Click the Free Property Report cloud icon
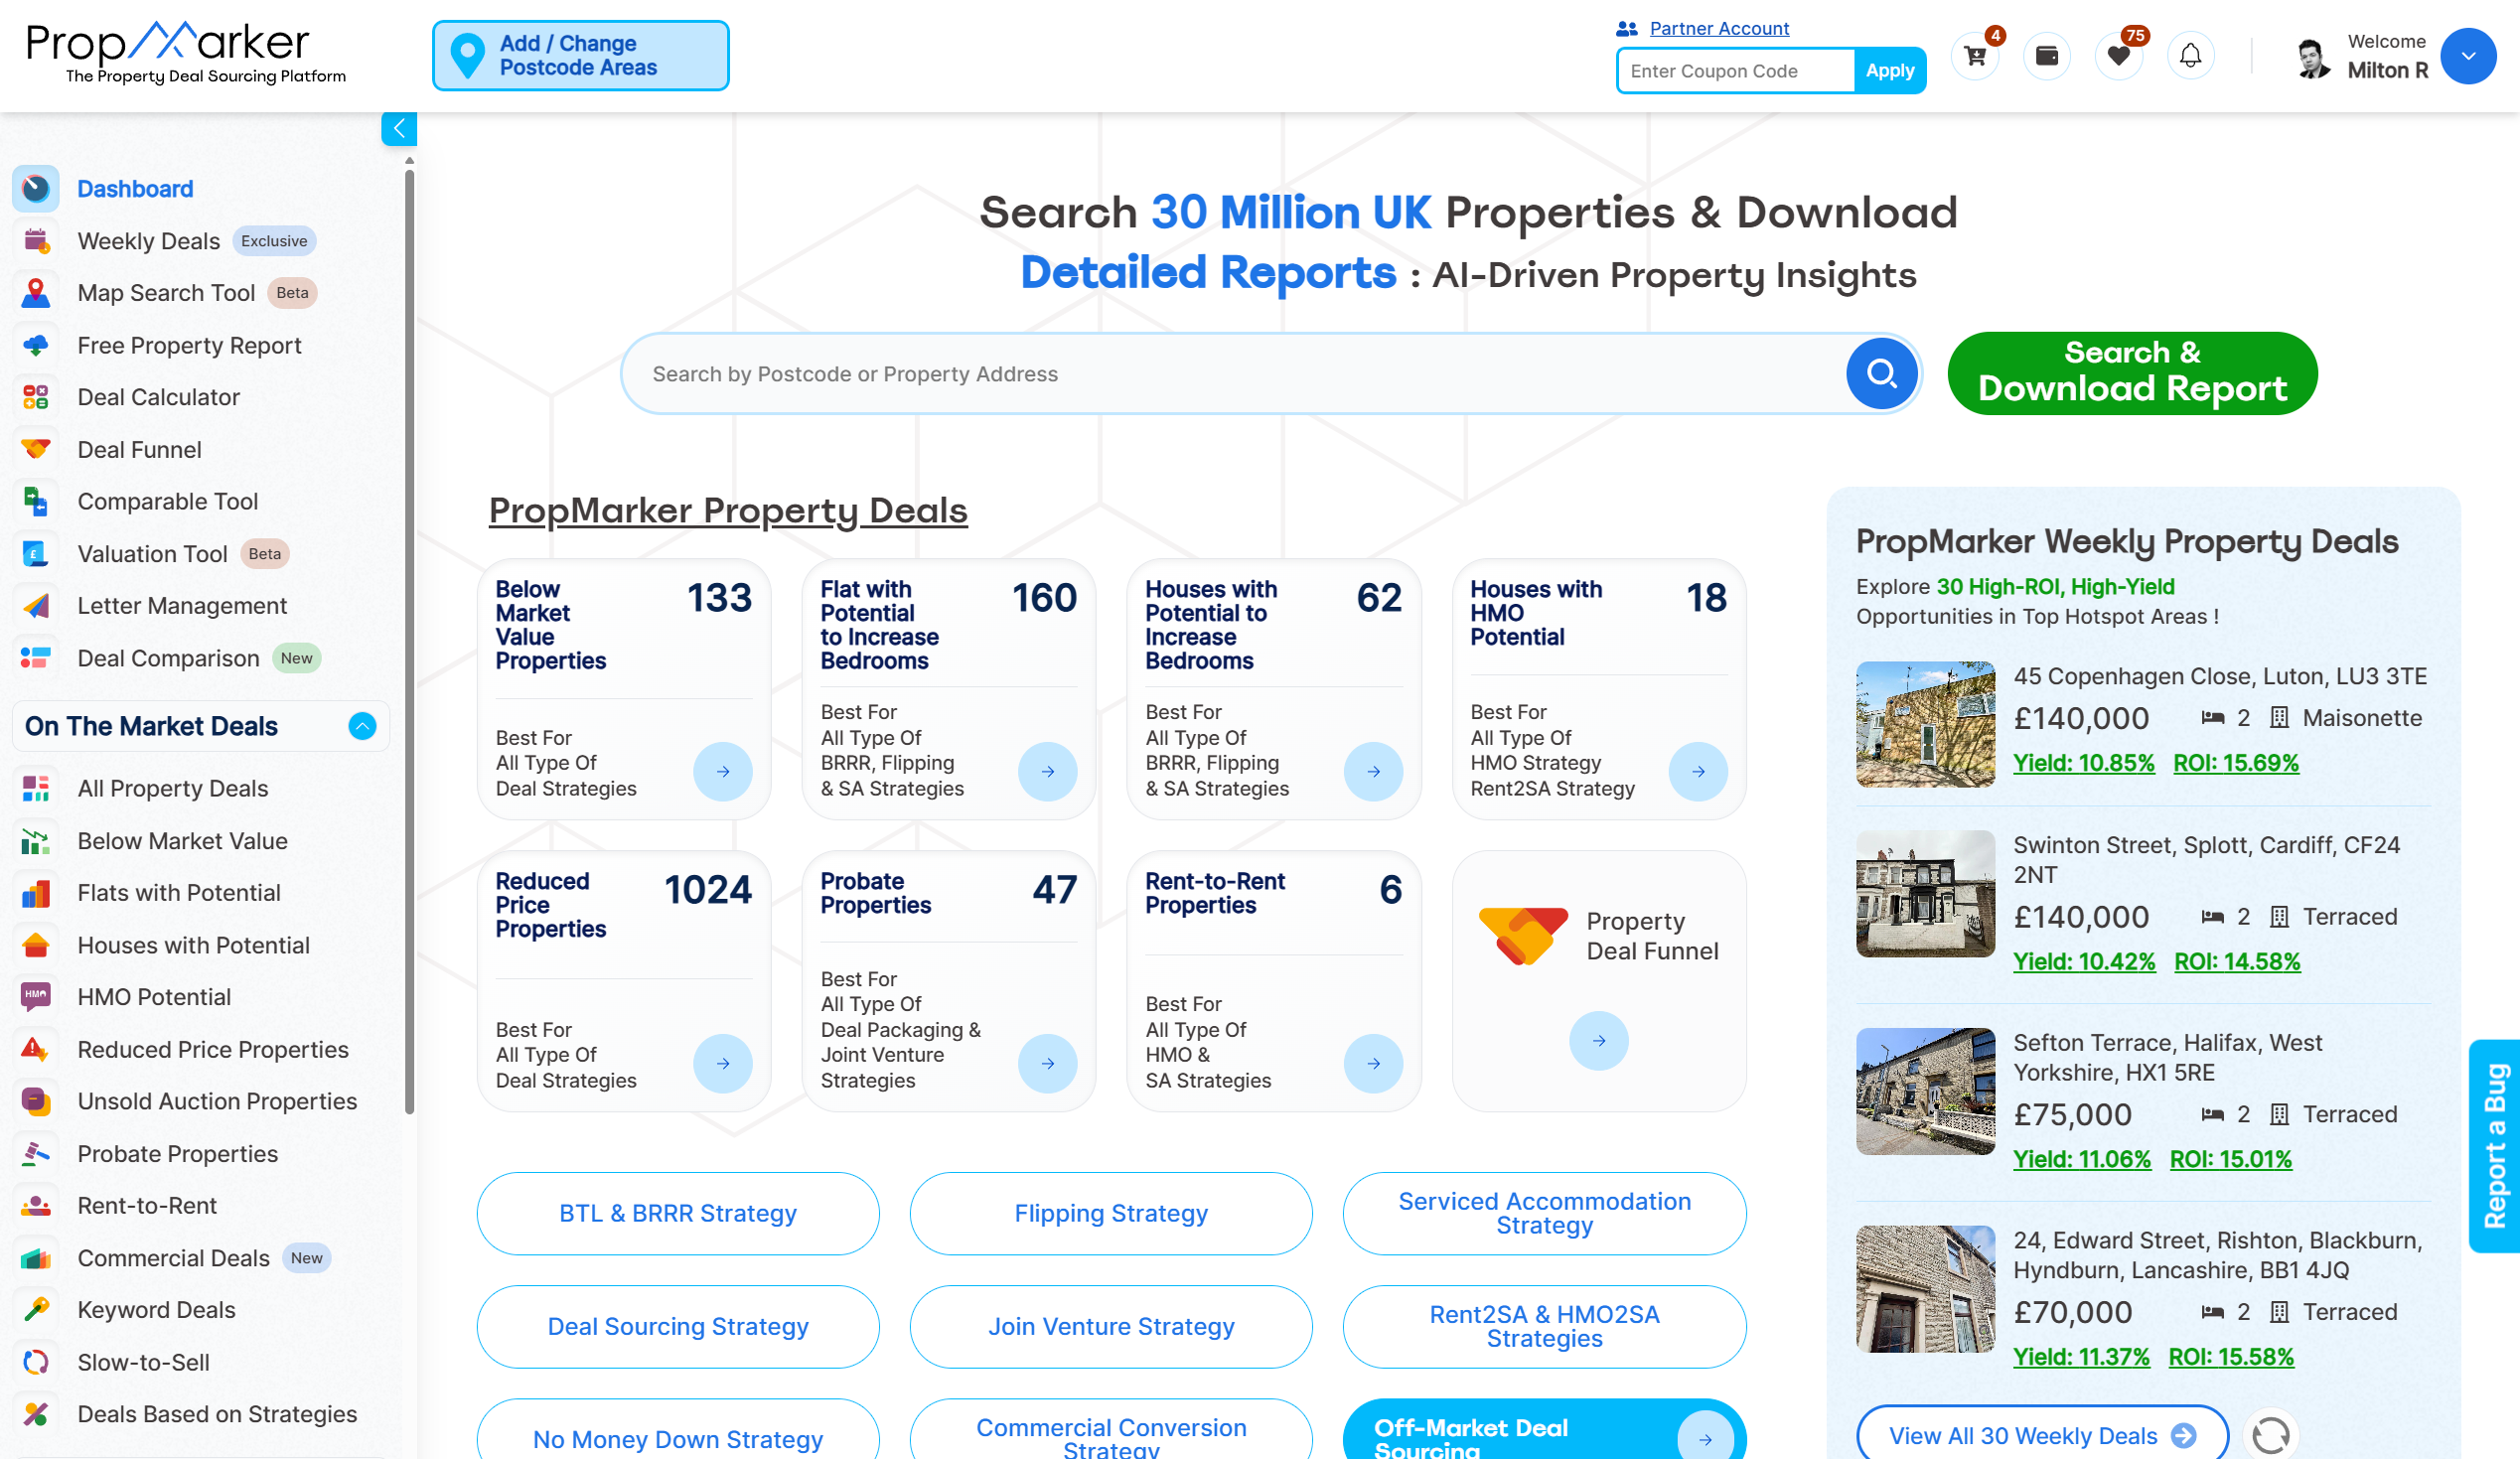 point(36,345)
